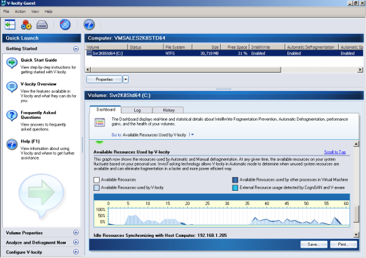The height and width of the screenshot is (258, 366).
Task: Click the Available Resources used by V-locity swatch
Action: (x=96, y=187)
